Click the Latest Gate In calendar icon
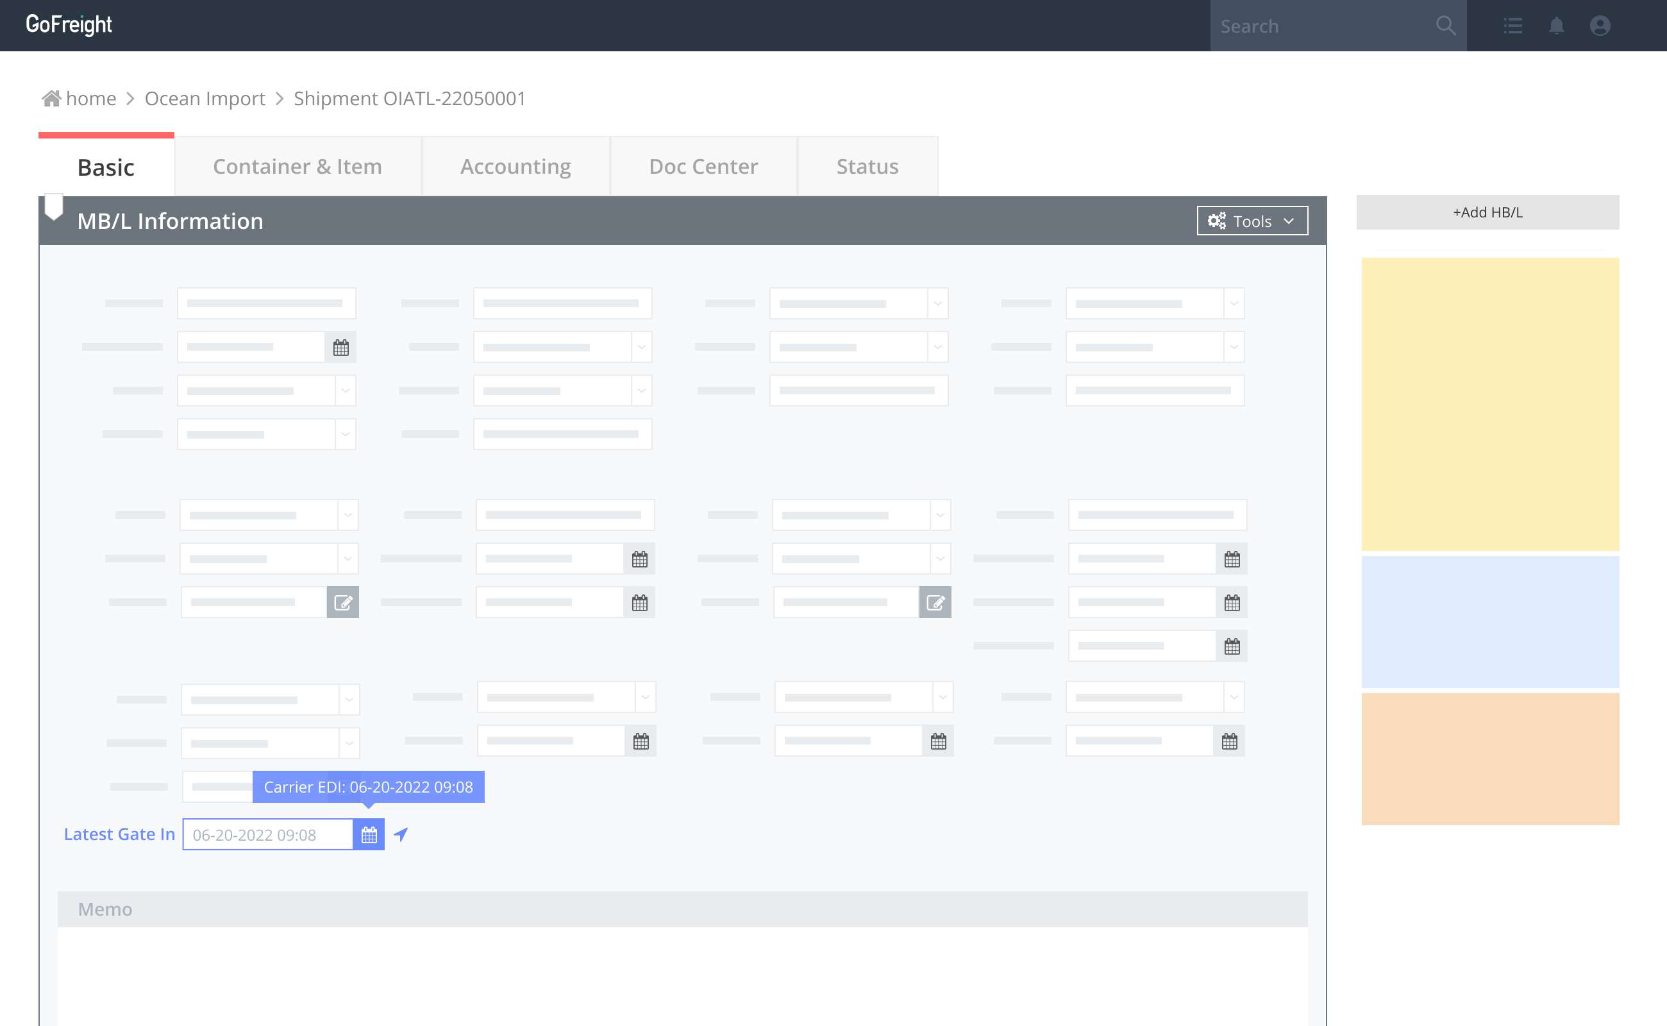Screen dimensions: 1667x1026 (369, 834)
